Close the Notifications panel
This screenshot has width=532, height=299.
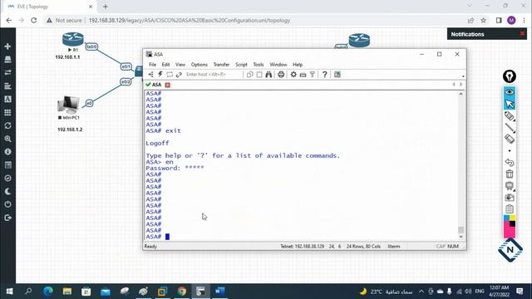[522, 33]
